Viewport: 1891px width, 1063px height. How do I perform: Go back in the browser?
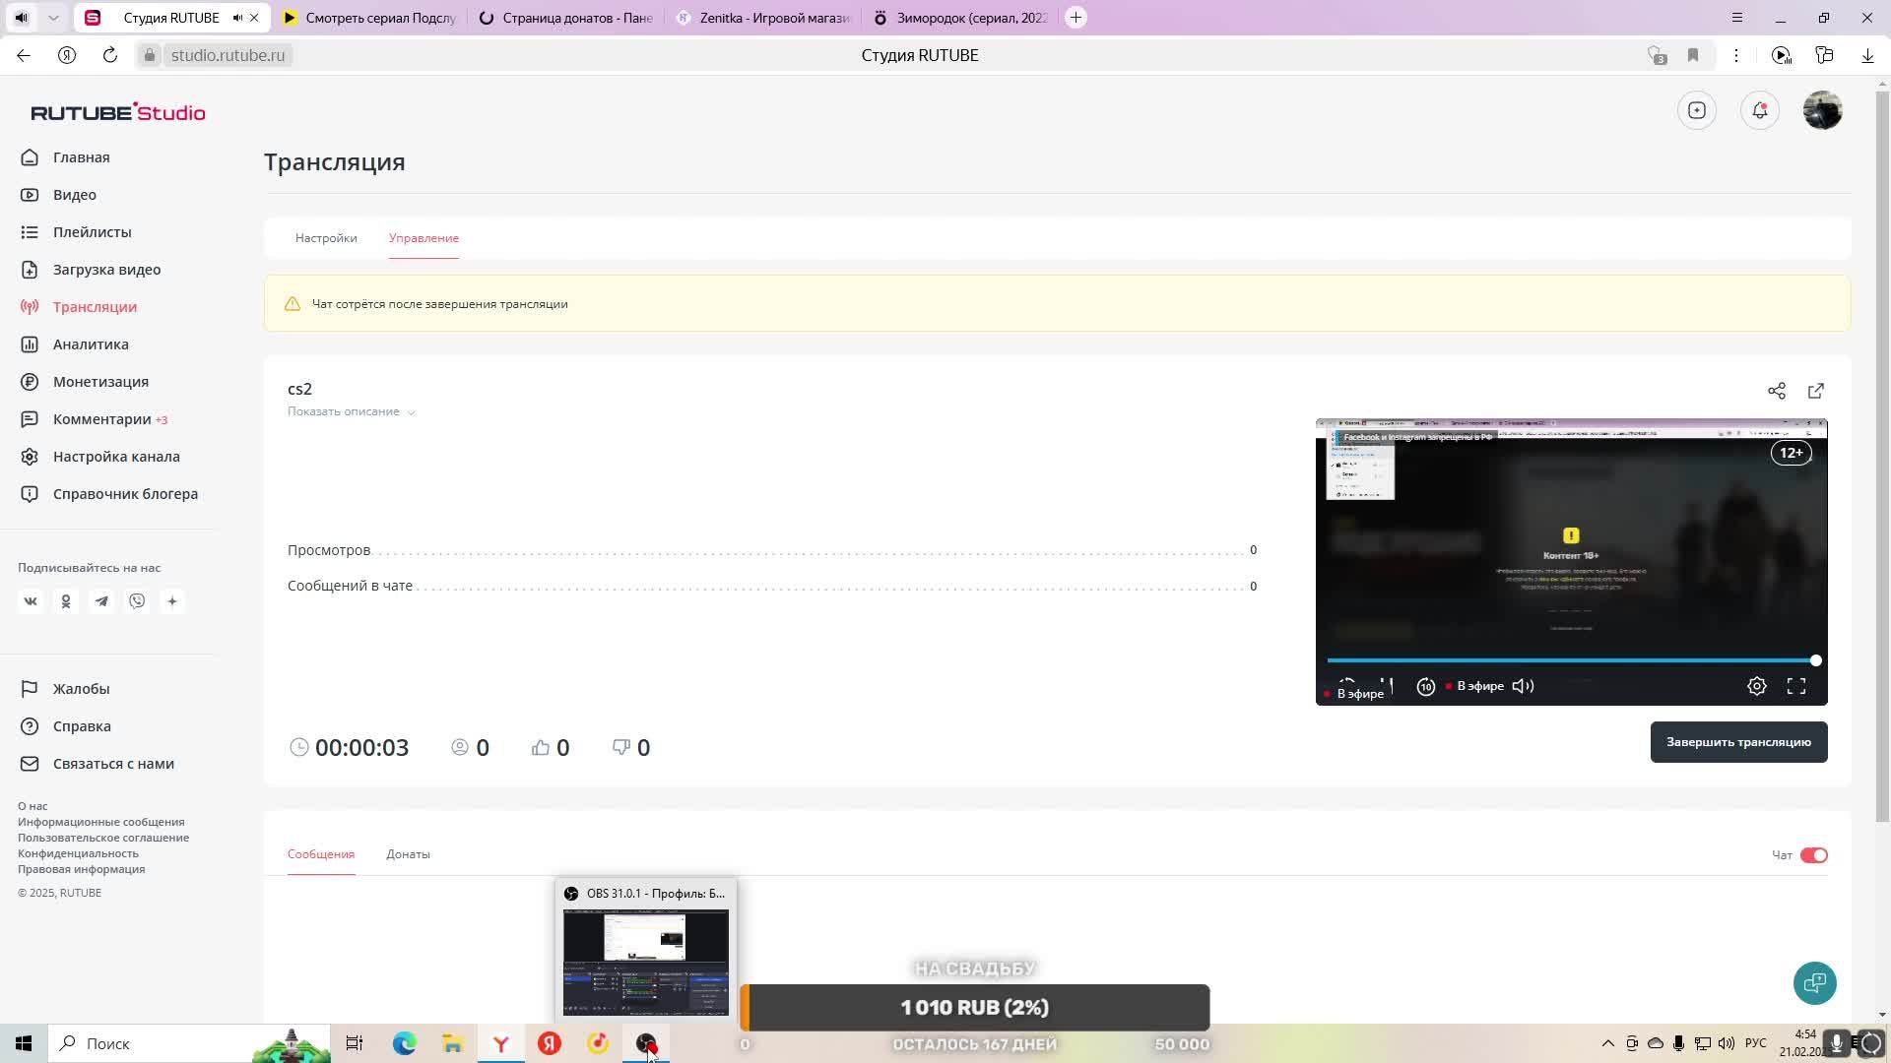click(24, 55)
